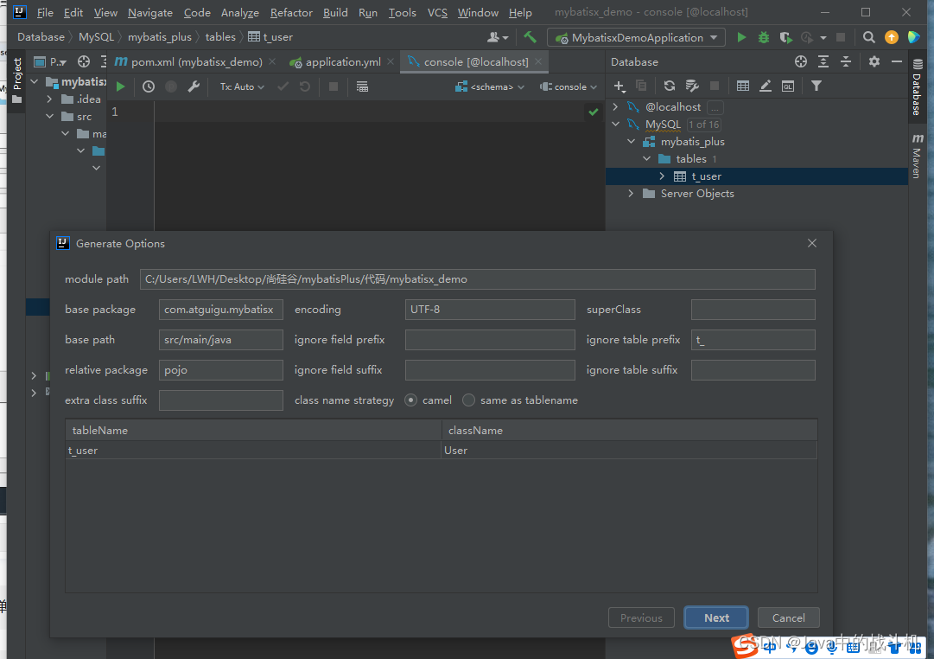Open Database panel gear settings
934x659 pixels.
pyautogui.click(x=874, y=61)
